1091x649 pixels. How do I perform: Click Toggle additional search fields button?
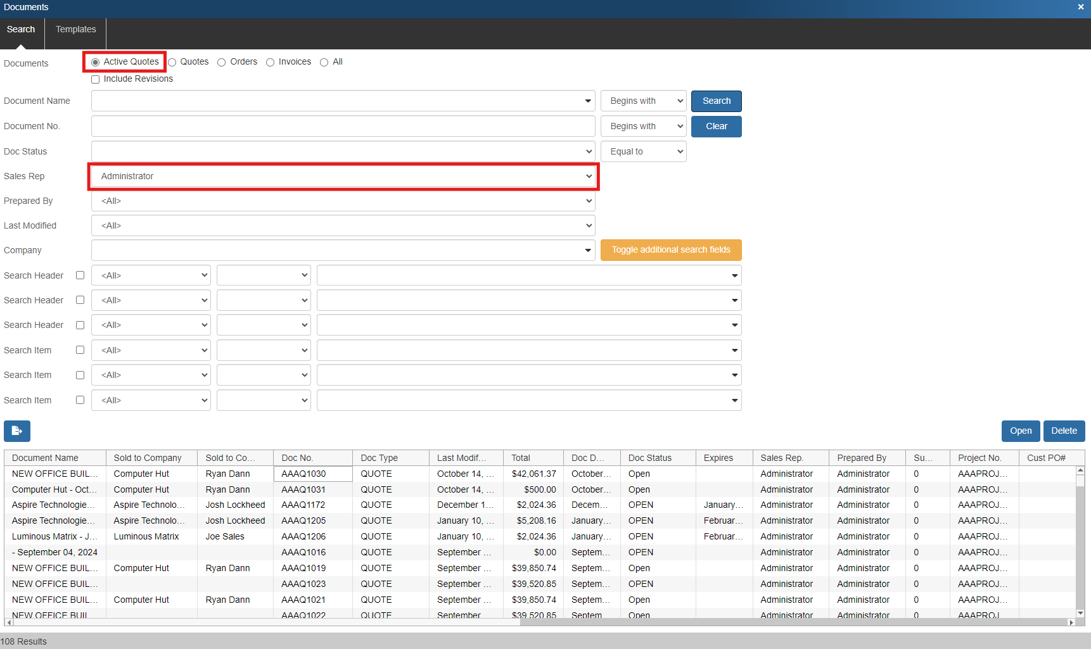[670, 250]
